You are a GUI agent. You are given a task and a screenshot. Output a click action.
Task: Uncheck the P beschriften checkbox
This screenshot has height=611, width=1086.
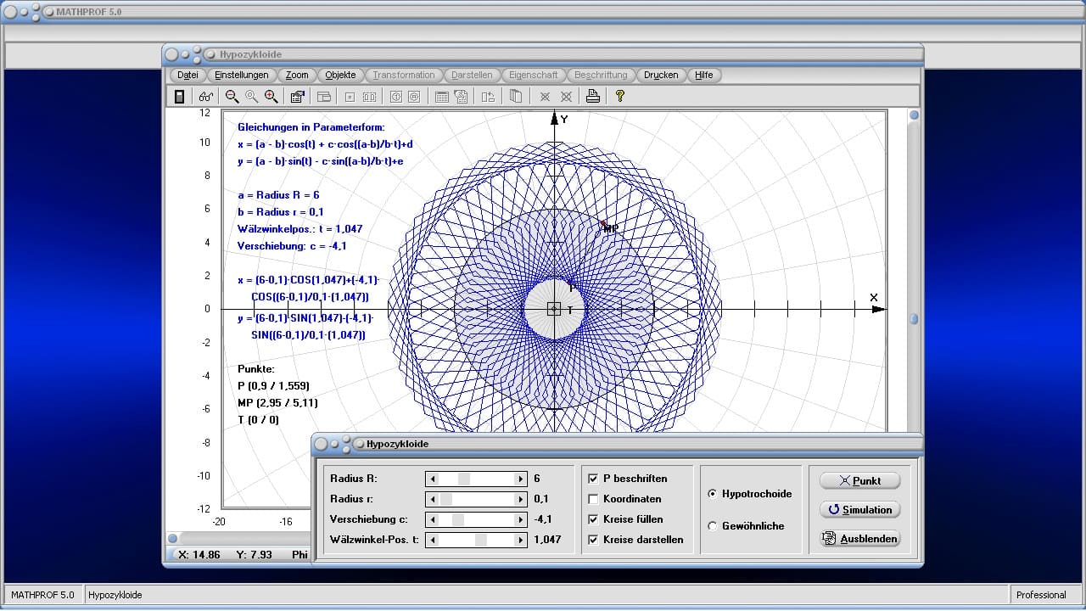click(x=593, y=479)
